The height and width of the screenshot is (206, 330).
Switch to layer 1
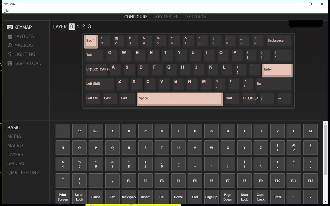[x=78, y=27]
